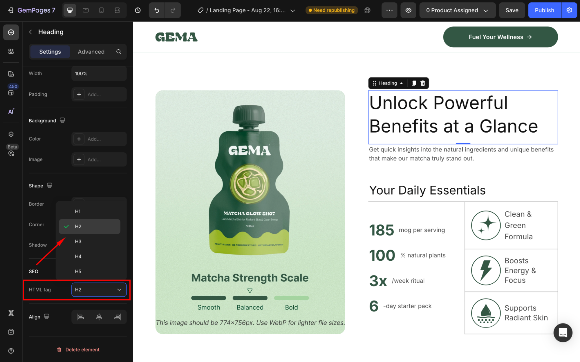580x362 pixels.
Task: Expand the Landing Page title chevron
Action: click(x=293, y=10)
